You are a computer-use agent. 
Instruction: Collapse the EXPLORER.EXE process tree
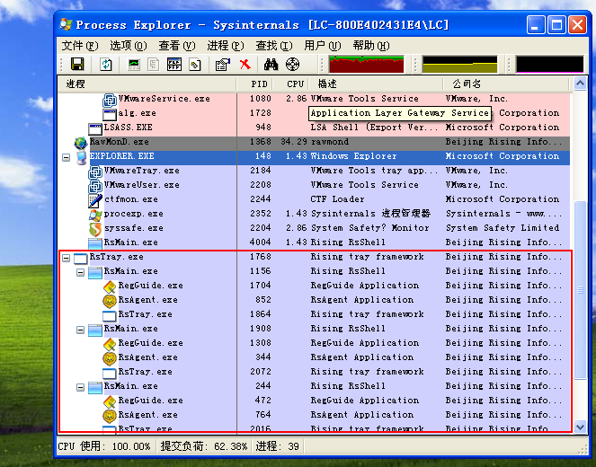point(67,157)
